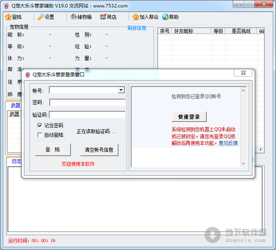The height and width of the screenshot is (250, 276).
Task: Click scroll down arrow in QQ login panel
Action: click(243, 164)
